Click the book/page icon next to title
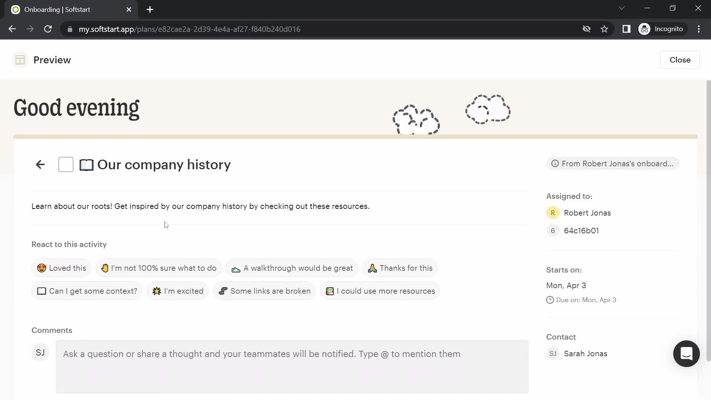This screenshot has width=711, height=400. (x=86, y=164)
